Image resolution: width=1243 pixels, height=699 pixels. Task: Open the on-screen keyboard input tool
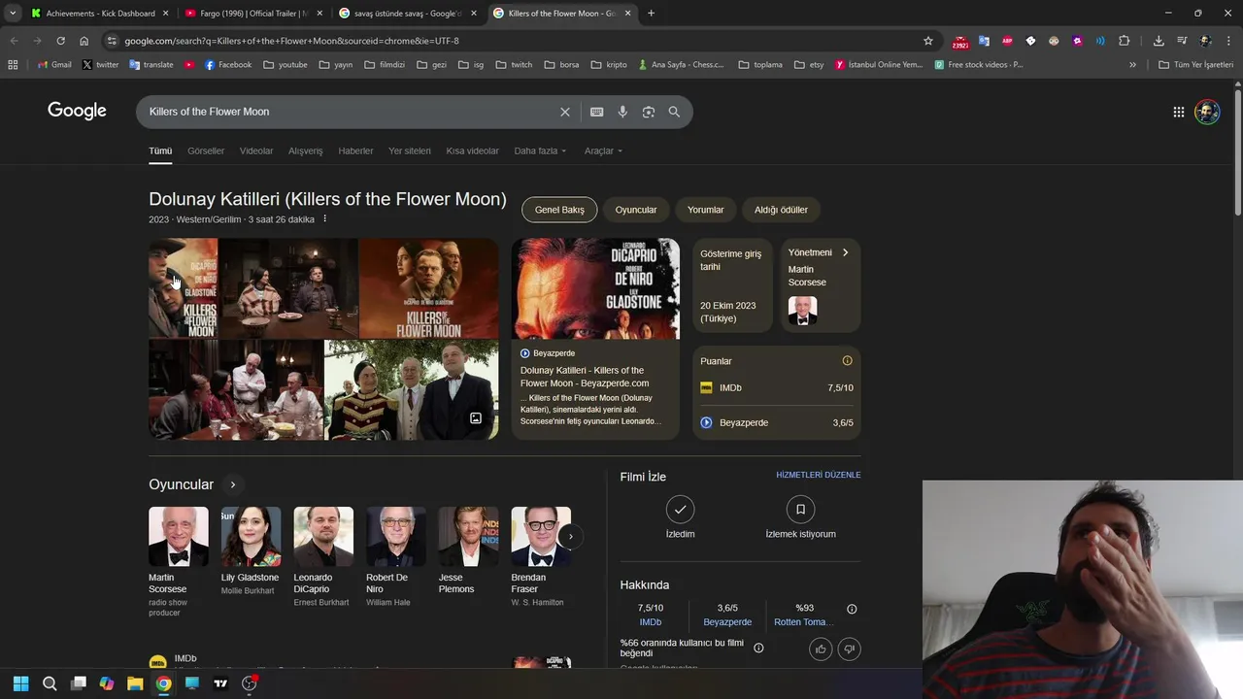coord(597,112)
